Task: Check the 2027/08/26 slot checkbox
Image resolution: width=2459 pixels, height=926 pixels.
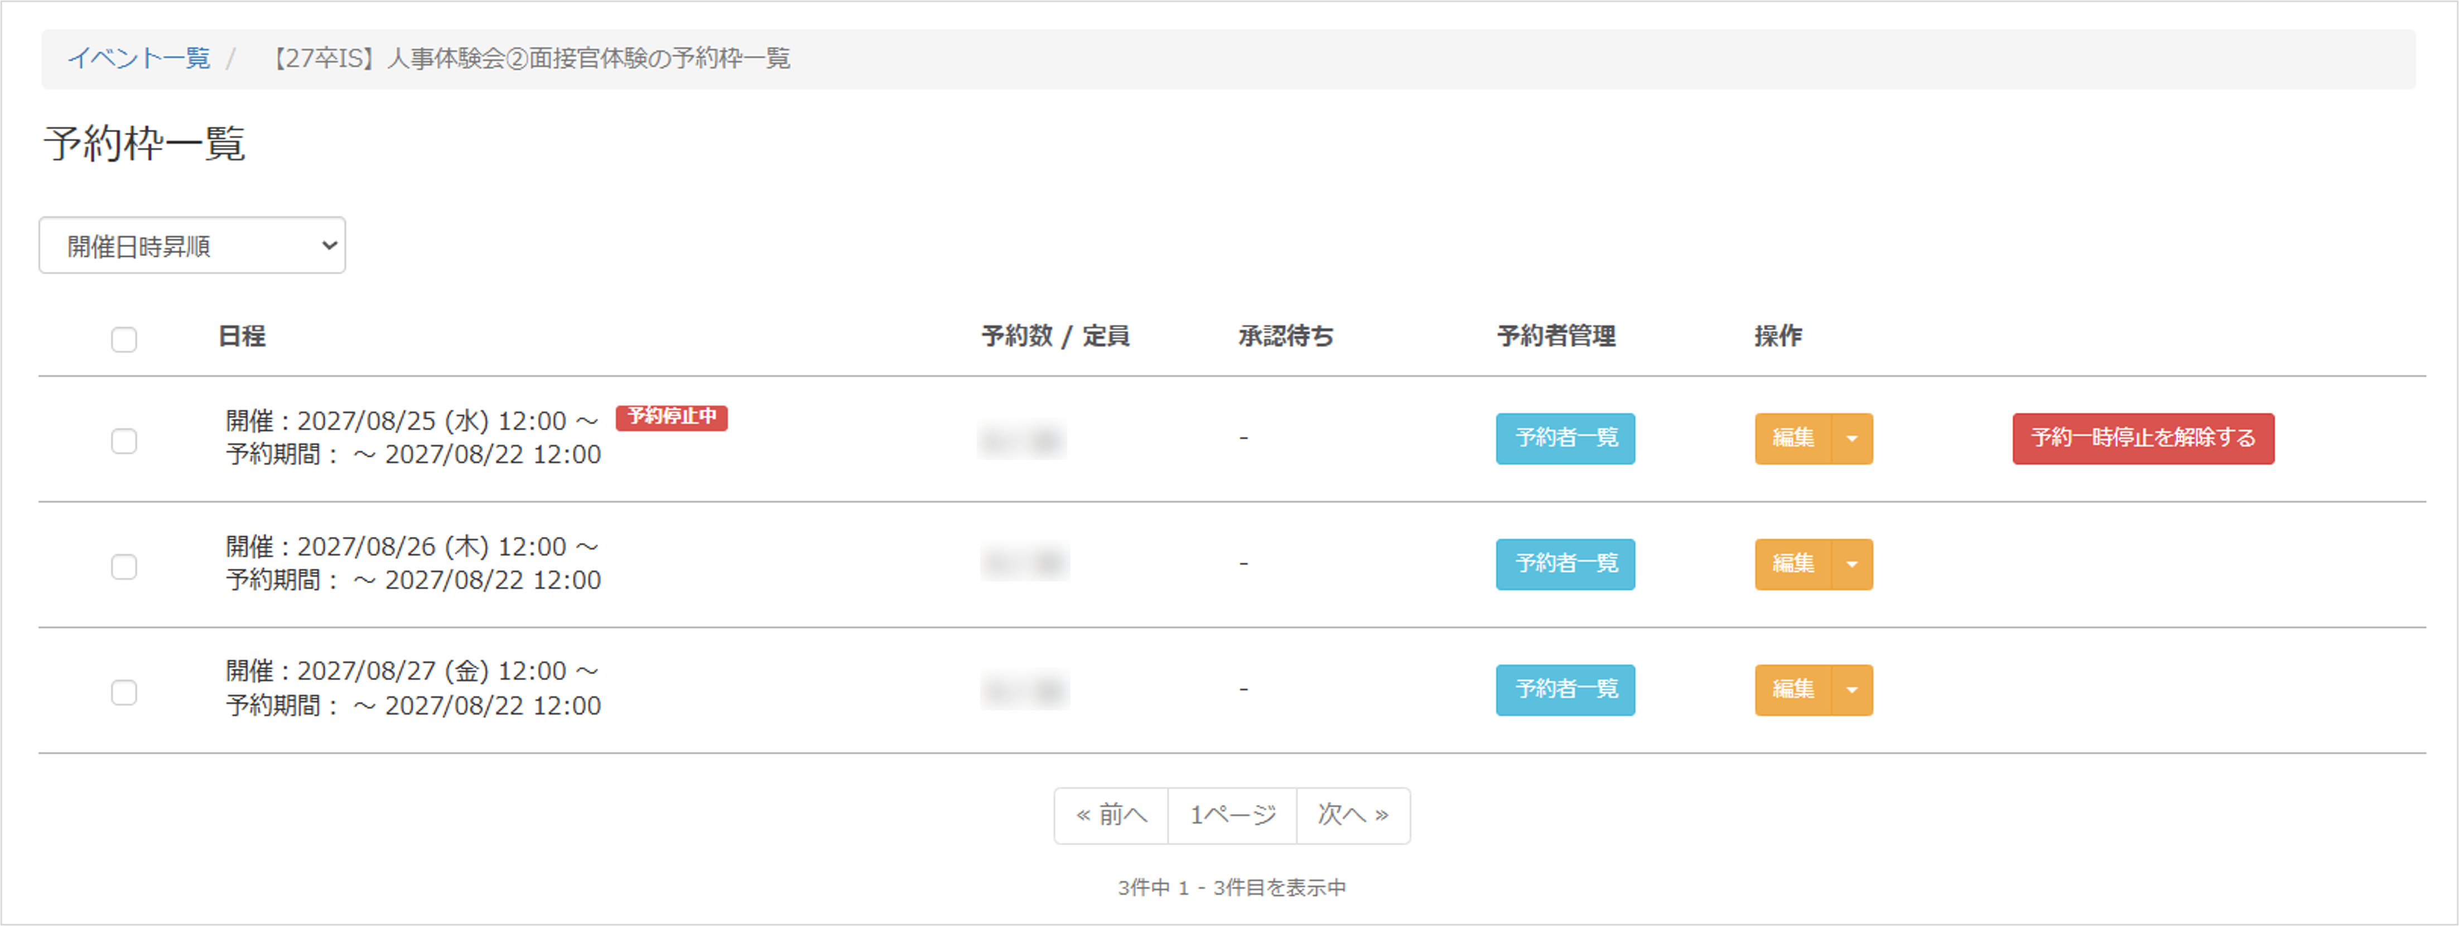Action: pos(124,566)
